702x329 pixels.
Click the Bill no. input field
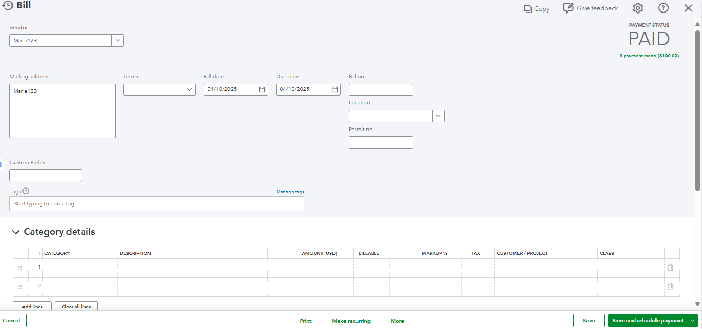381,89
